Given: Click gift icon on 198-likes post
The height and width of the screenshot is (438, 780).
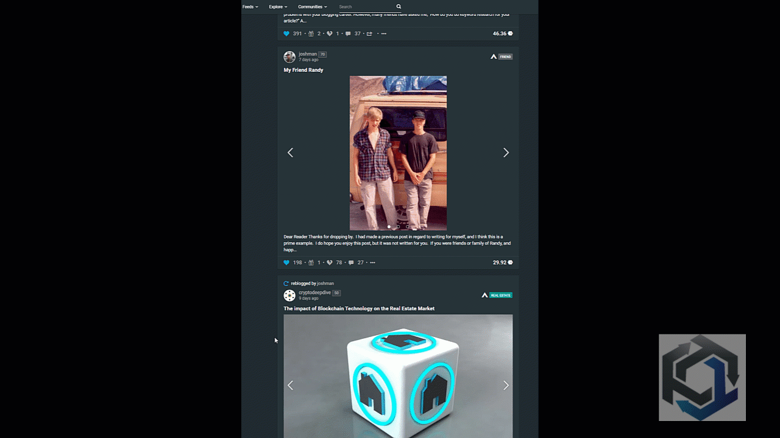Looking at the screenshot, I should (311, 263).
